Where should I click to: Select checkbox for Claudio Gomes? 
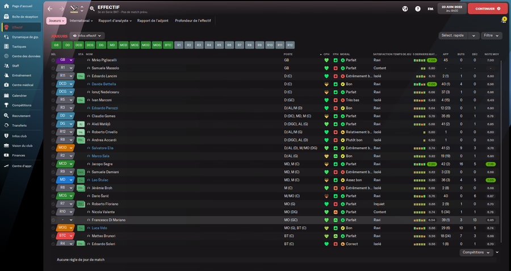point(53,116)
